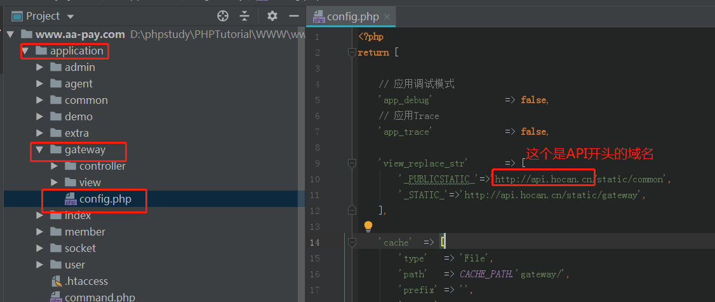Click the view folder icon

[70, 182]
